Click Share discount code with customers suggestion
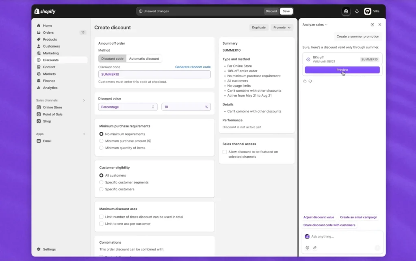 [329, 225]
